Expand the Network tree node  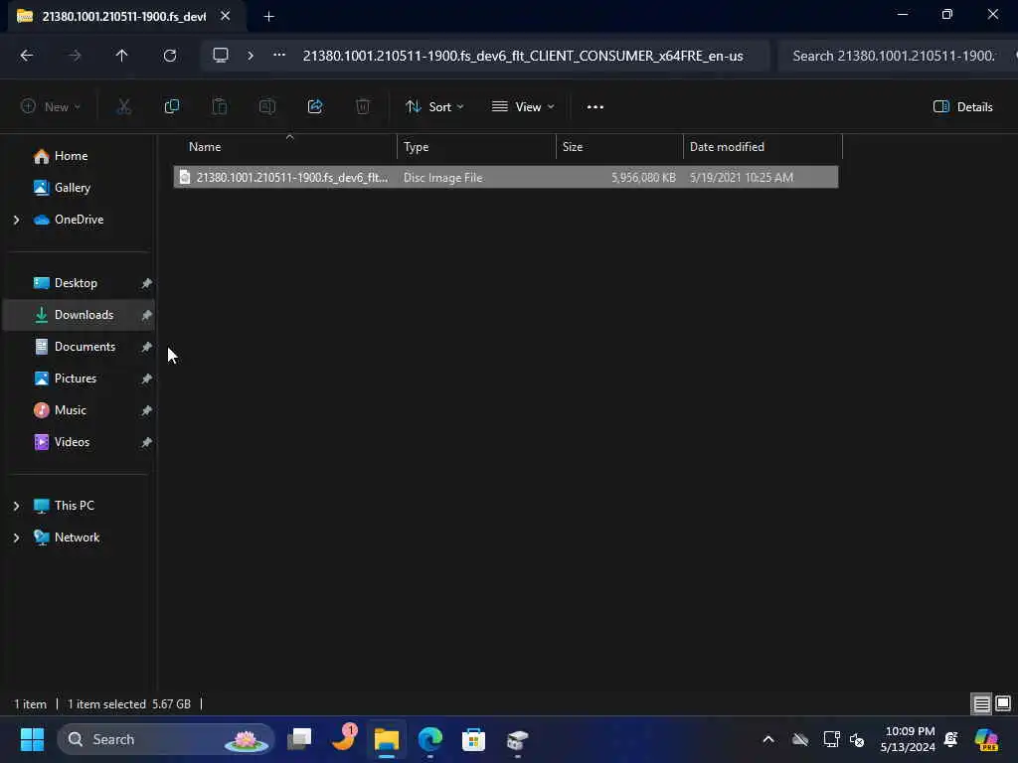click(16, 537)
